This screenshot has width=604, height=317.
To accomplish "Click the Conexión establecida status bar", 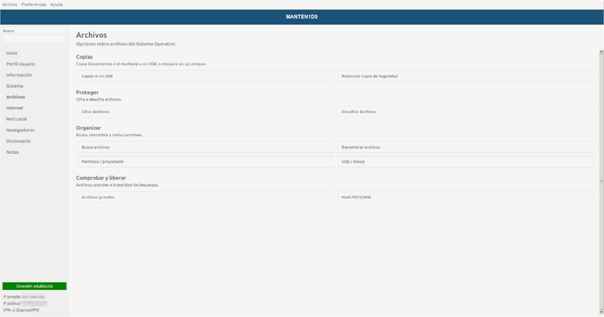I will click(34, 286).
